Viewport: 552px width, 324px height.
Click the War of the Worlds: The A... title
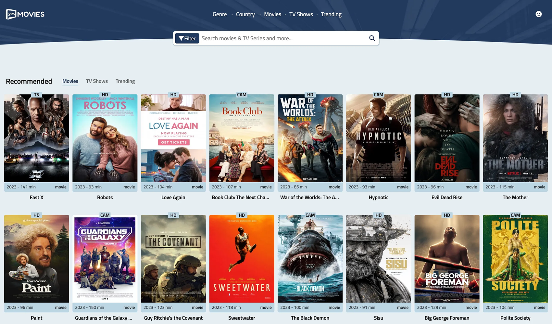309,197
